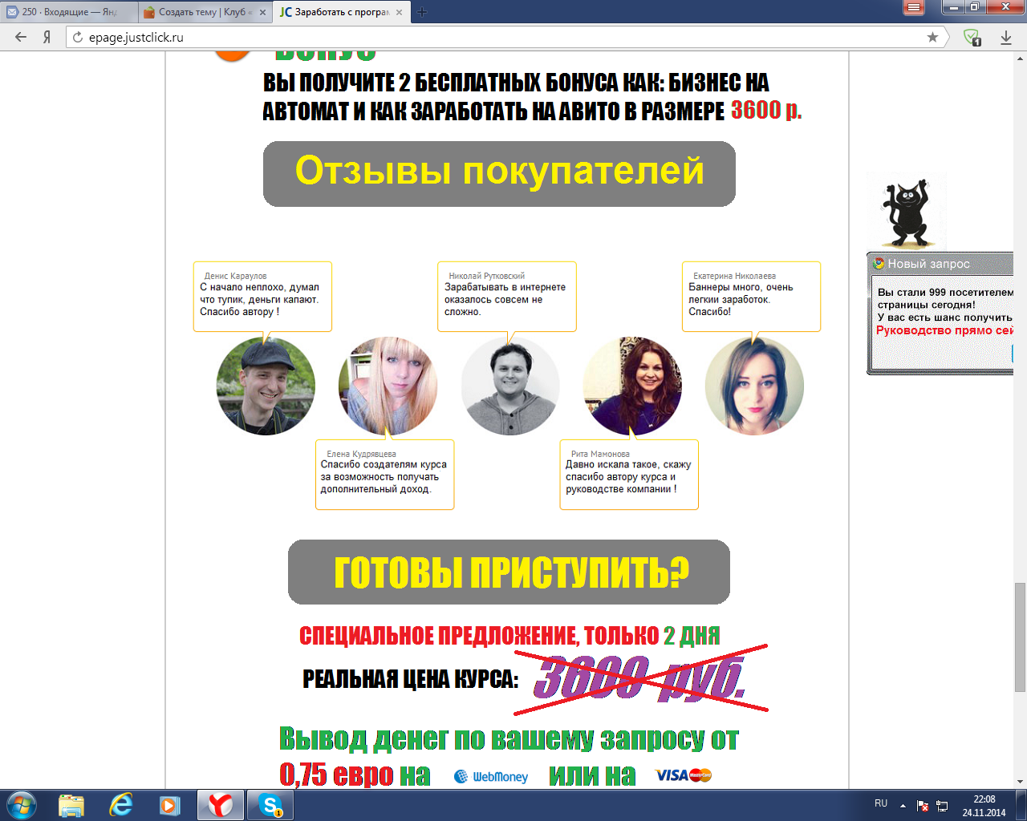This screenshot has height=821, width=1027.
Task: Click the 'ГОТОВЫ ПРИСТУПИТЬ?' banner
Action: point(509,572)
